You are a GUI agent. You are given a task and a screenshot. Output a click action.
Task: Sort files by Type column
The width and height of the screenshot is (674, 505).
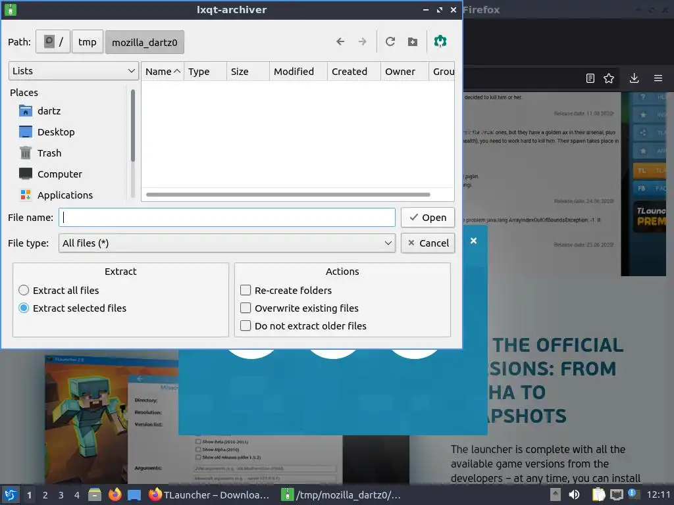(205, 71)
